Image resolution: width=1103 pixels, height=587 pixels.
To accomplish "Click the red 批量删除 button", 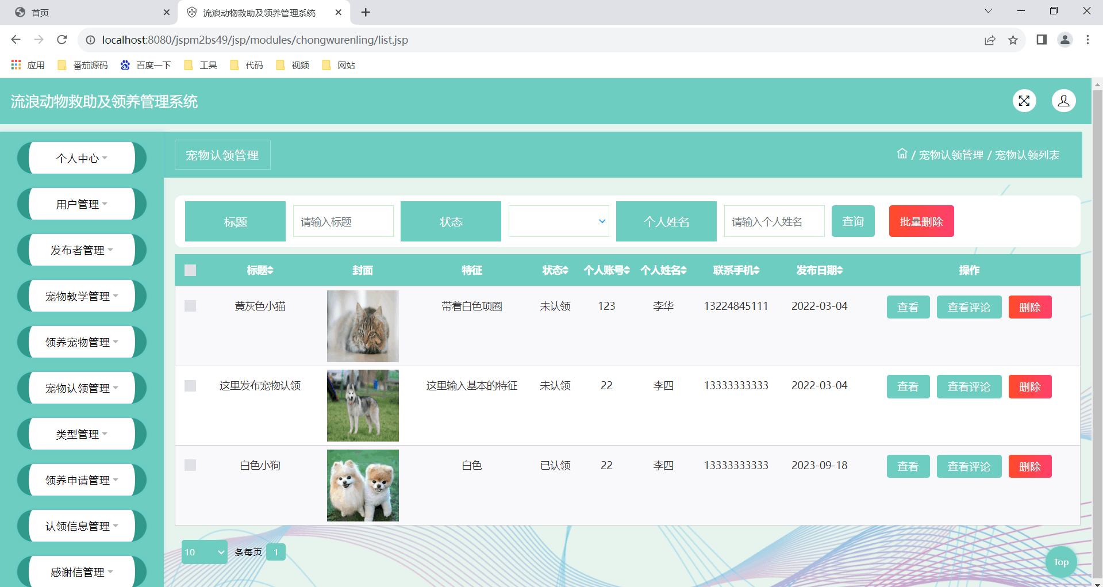I will point(921,221).
